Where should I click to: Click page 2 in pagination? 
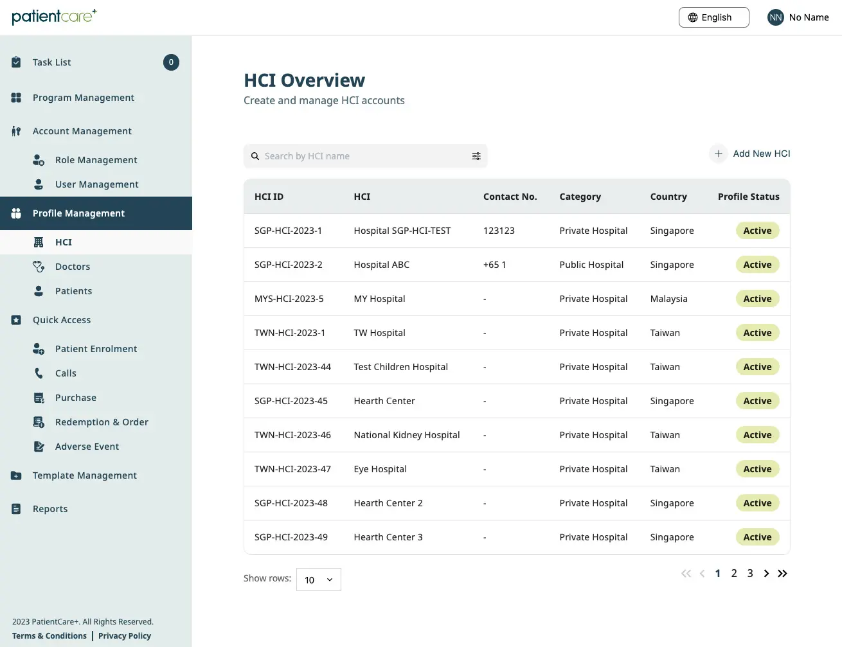click(733, 573)
